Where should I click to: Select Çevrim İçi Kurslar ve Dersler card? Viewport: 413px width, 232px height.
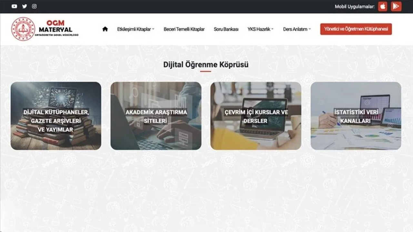(x=256, y=116)
